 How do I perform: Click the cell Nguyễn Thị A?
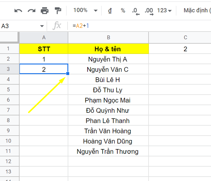(x=108, y=59)
